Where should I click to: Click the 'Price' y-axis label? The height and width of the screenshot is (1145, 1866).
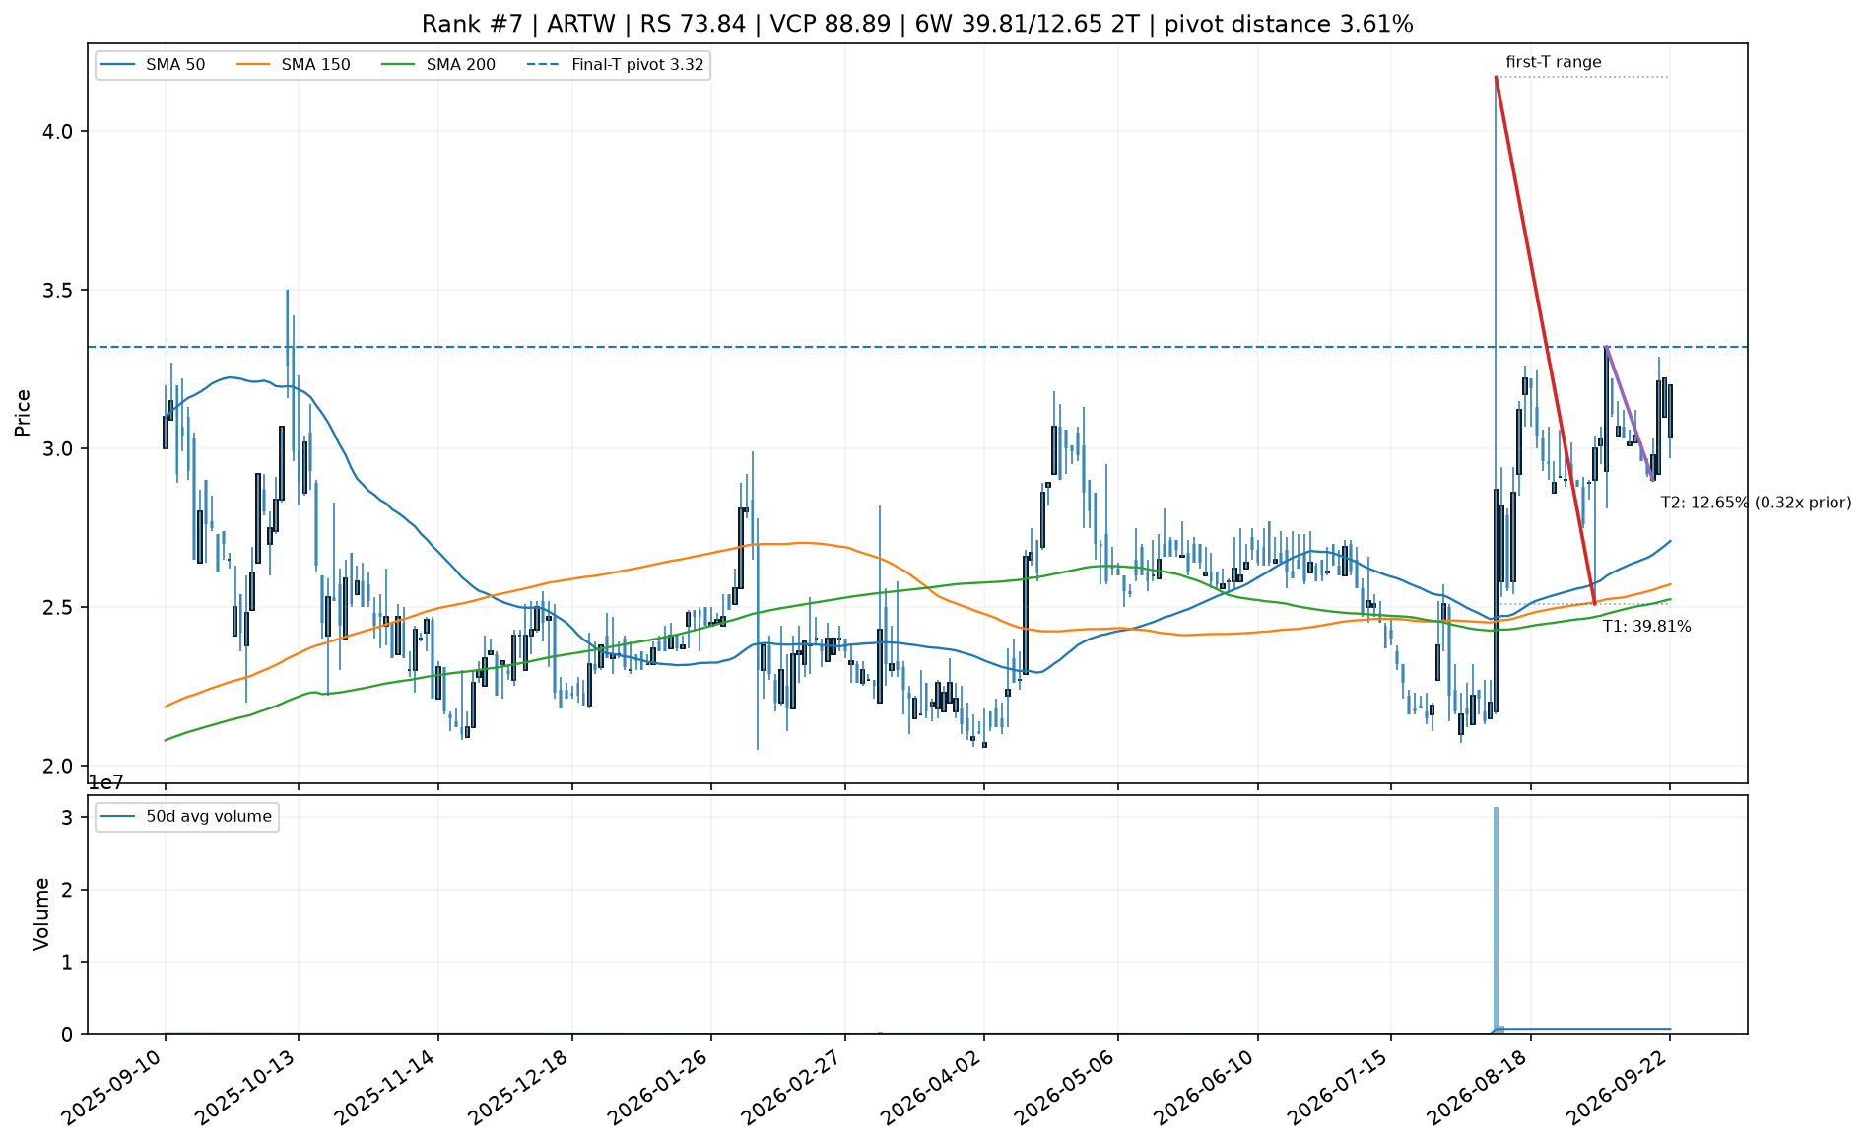point(23,413)
